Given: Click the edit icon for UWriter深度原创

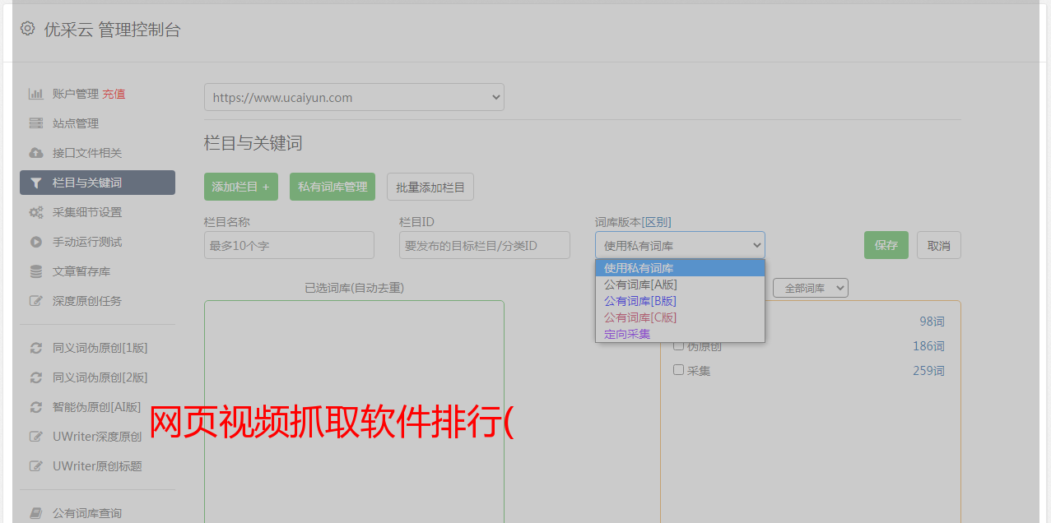Looking at the screenshot, I should pyautogui.click(x=36, y=437).
